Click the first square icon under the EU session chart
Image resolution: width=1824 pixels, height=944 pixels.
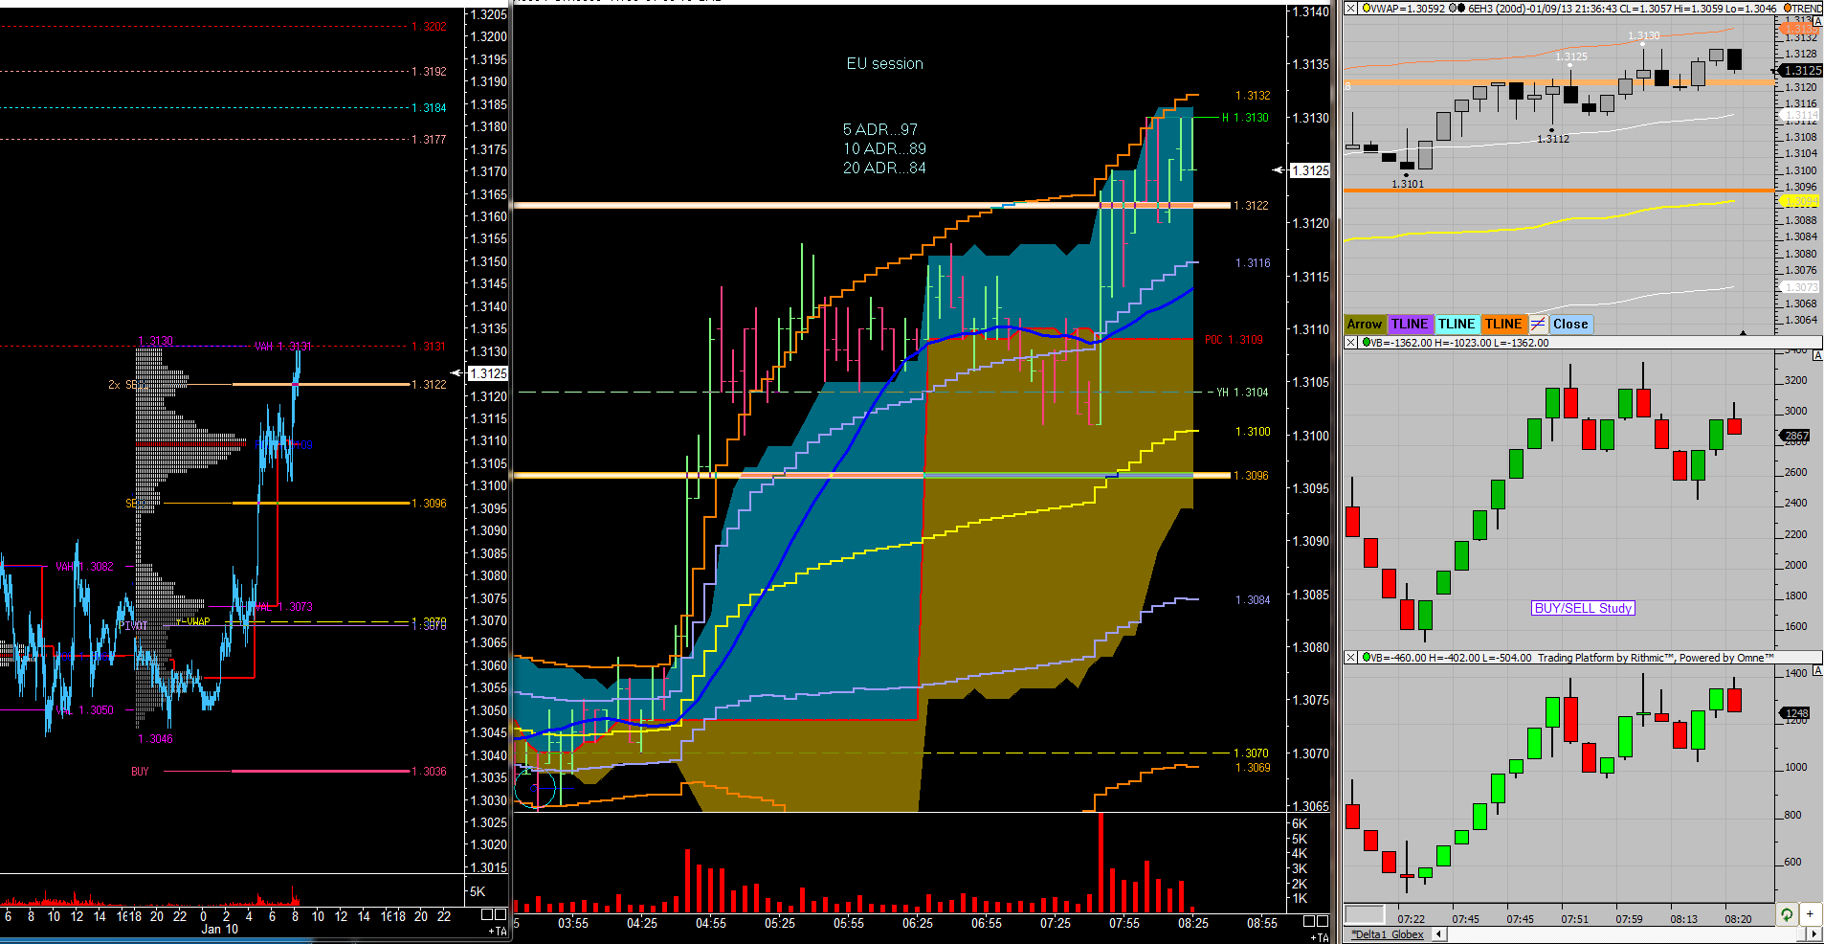click(1309, 921)
